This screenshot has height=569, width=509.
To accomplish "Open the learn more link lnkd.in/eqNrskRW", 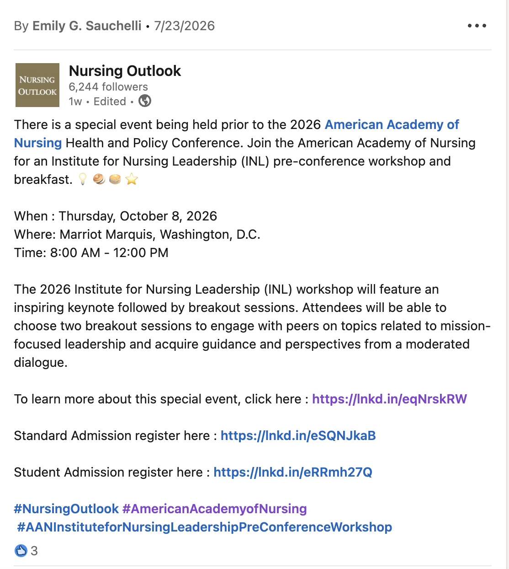I will (389, 399).
